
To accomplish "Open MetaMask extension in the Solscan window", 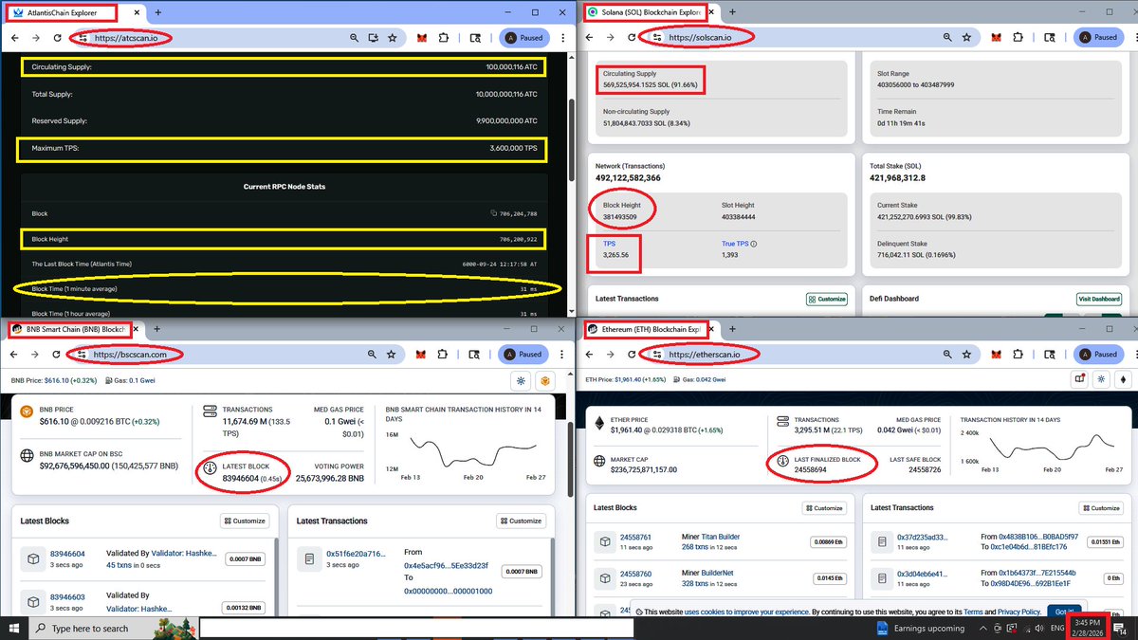I will tap(995, 37).
